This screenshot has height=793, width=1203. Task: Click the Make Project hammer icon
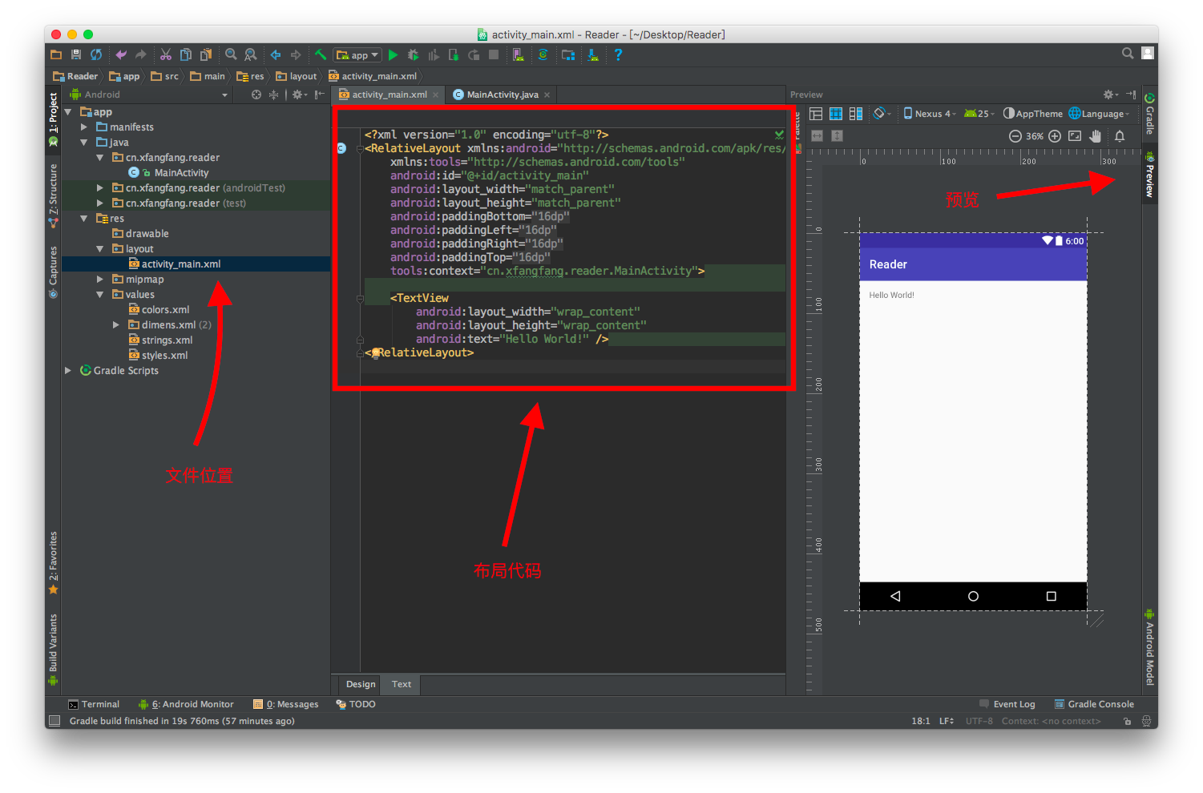point(320,54)
